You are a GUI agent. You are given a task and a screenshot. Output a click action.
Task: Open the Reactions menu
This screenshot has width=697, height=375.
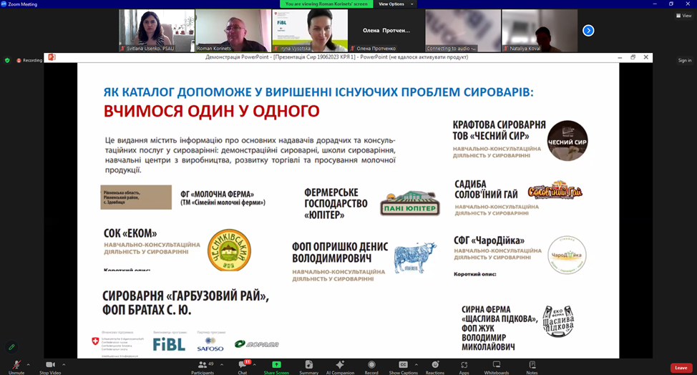click(435, 367)
